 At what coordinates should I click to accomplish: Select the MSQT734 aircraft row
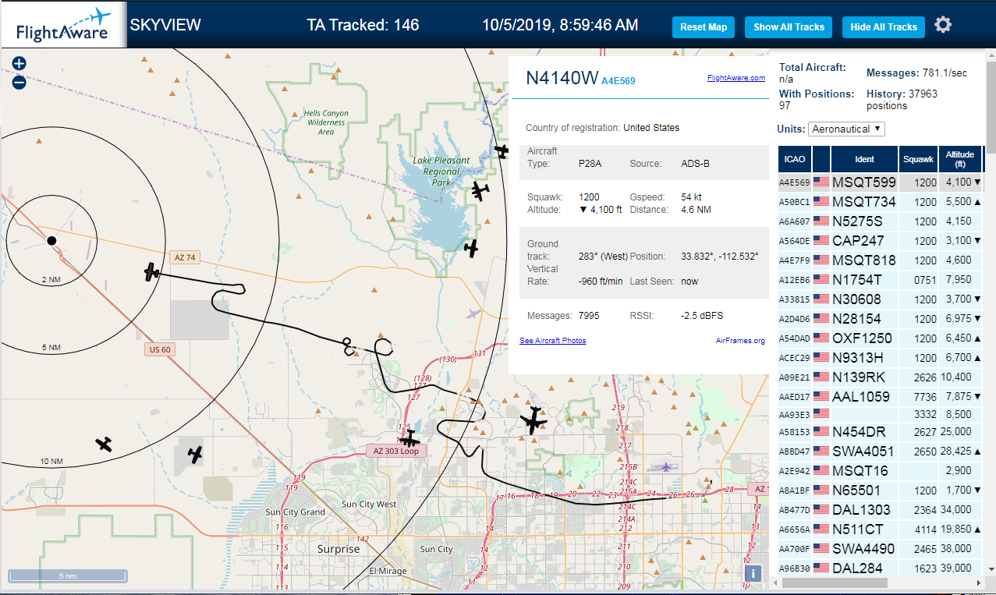click(881, 202)
